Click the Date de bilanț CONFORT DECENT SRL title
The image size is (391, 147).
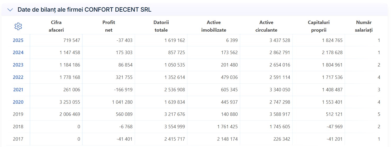click(84, 10)
